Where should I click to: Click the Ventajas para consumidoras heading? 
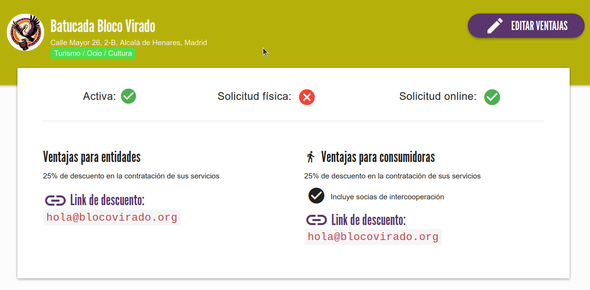[x=378, y=157]
